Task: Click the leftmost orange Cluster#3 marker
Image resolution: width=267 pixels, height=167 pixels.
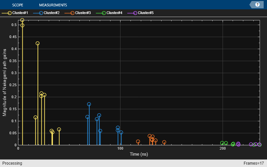Action: [138, 141]
